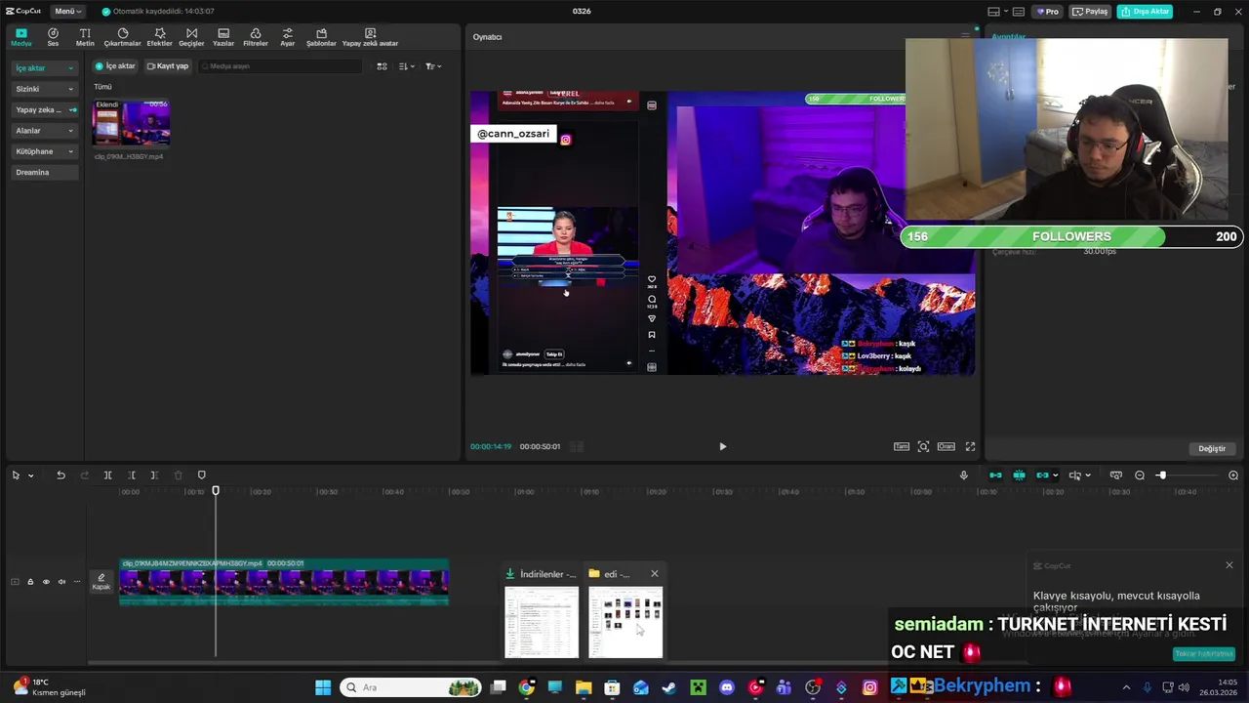
Task: Undo the last timeline action
Action: 60,476
